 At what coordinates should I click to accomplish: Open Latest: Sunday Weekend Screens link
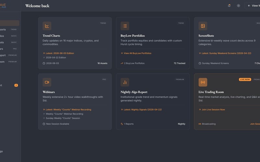pos(225,53)
